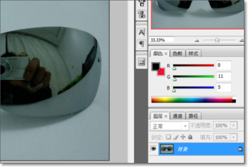Click the zoom out mountain icon in Navigator
Viewport: 248px width, 167px height.
pos(197,41)
